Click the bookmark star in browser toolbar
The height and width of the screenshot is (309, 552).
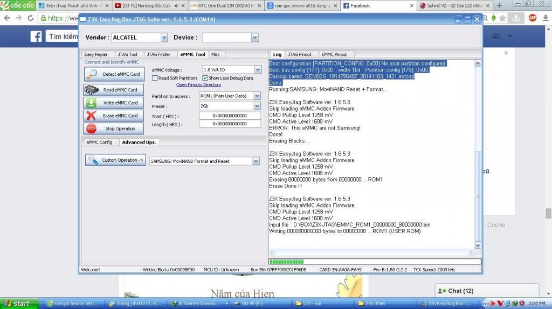point(503,18)
